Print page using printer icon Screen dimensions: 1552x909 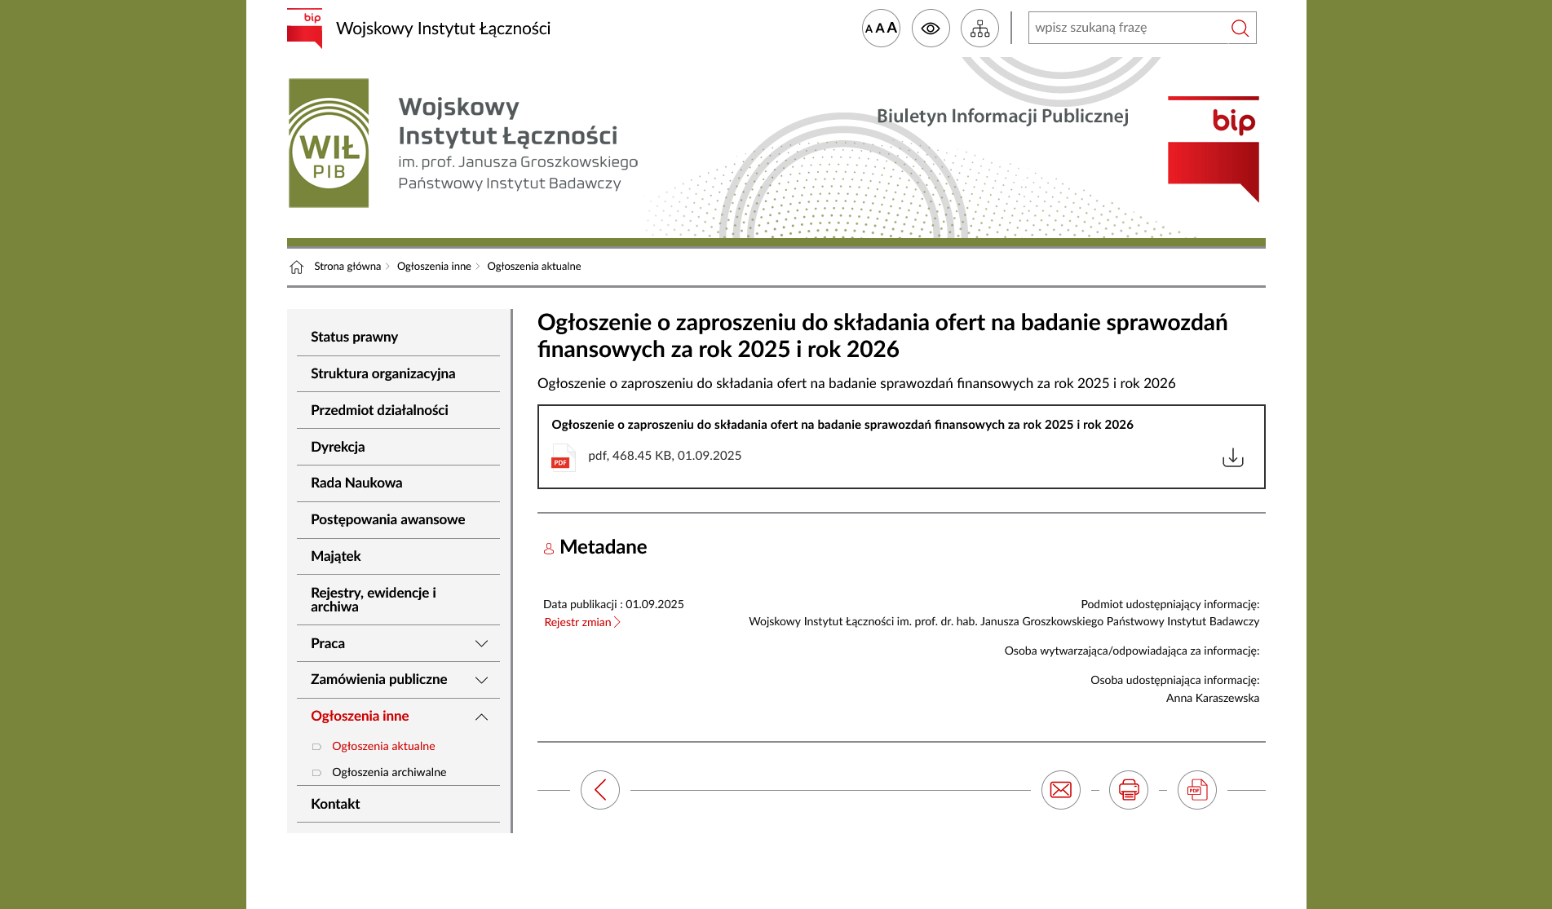pyautogui.click(x=1129, y=790)
